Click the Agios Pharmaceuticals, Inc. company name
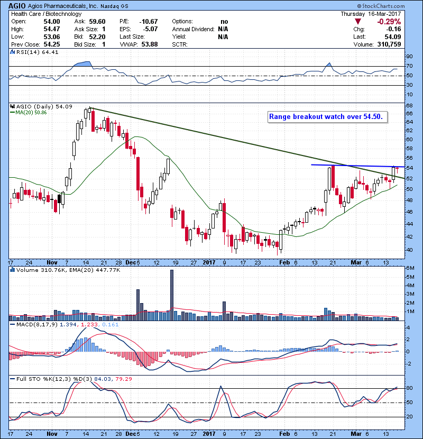 [63, 6]
